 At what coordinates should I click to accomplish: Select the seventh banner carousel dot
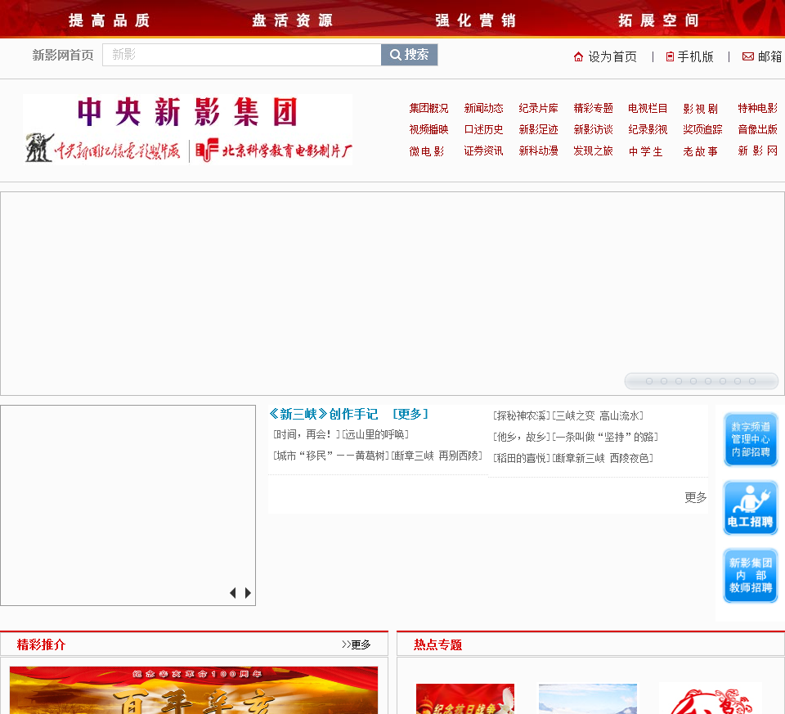(x=738, y=381)
